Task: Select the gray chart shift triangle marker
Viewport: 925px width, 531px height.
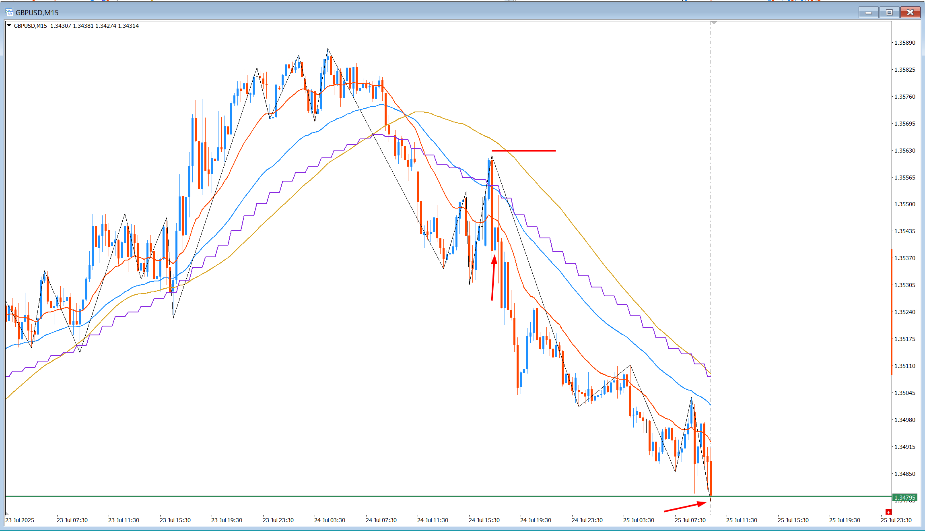Action: (x=714, y=23)
